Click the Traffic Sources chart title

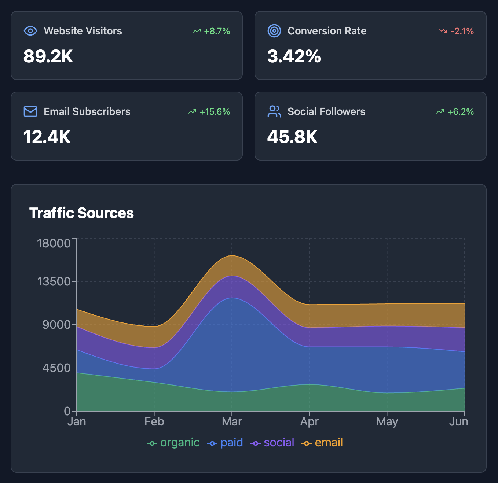81,213
